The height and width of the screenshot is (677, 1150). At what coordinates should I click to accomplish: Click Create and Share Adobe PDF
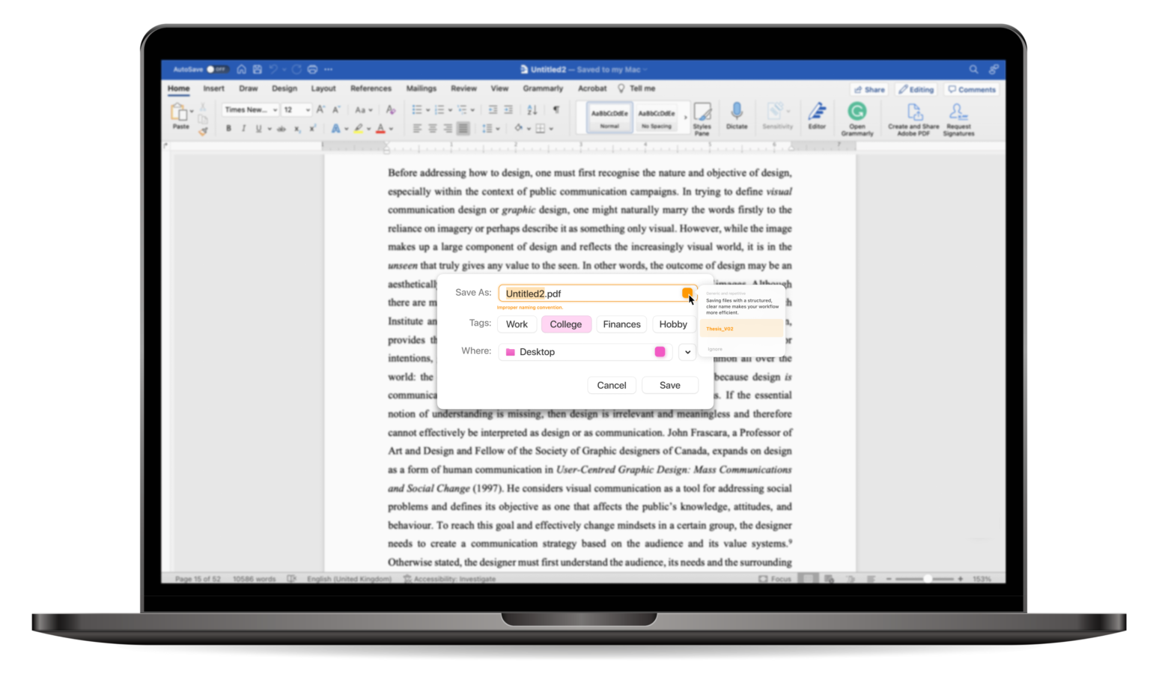pos(913,113)
